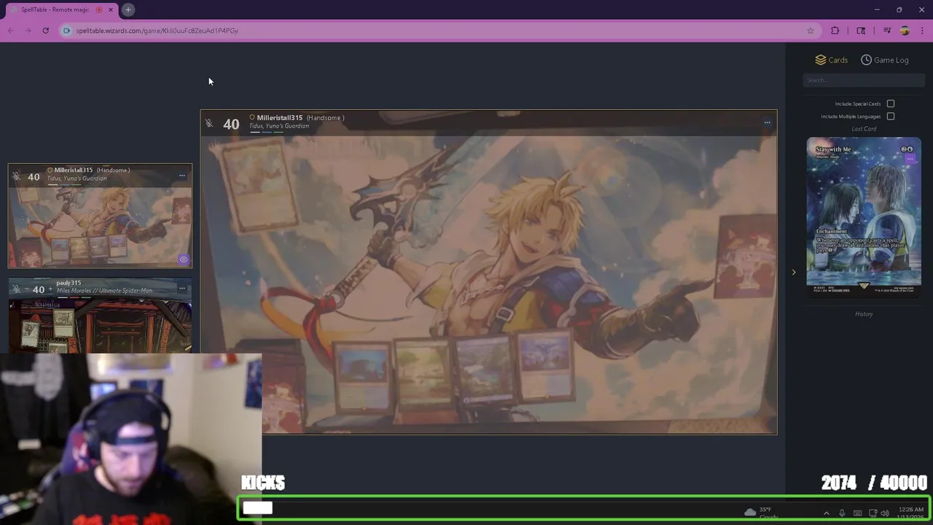Open a new browser tab
Viewport: 933px width, 525px height.
(x=128, y=9)
